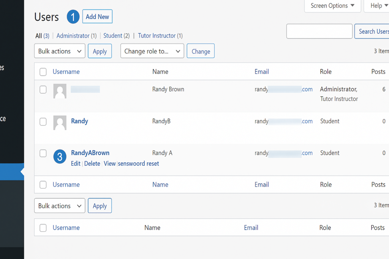Click Edit link under RandyABrown
The width and height of the screenshot is (389, 259).
76,164
